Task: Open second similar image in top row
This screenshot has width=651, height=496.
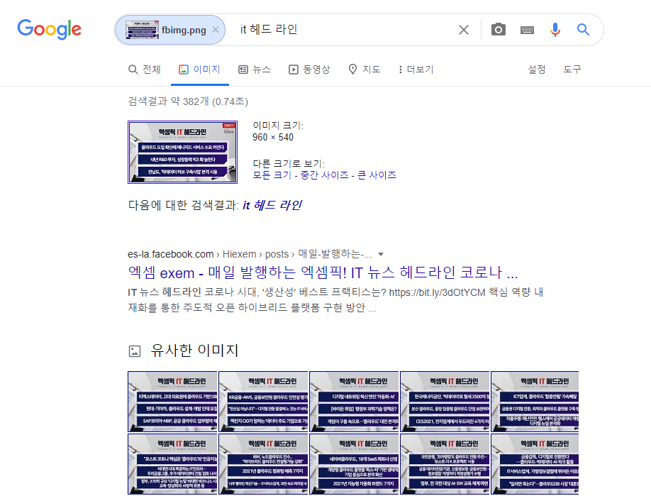Action: (263, 402)
